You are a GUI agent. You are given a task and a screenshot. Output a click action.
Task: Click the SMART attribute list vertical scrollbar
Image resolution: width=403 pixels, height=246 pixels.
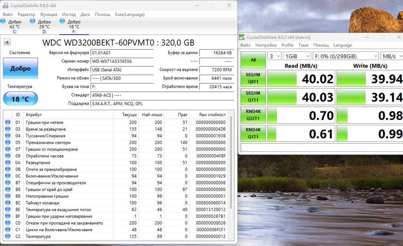pyautogui.click(x=231, y=162)
